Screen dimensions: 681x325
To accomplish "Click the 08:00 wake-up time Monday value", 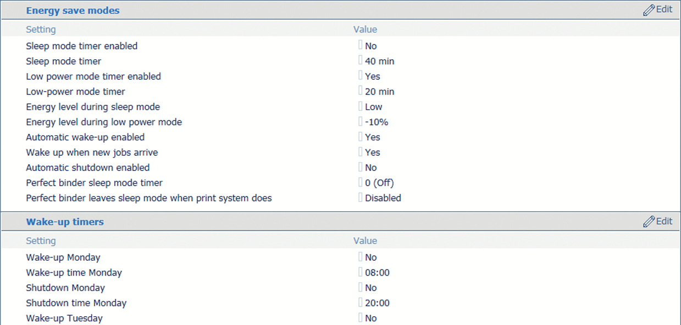I will point(377,273).
